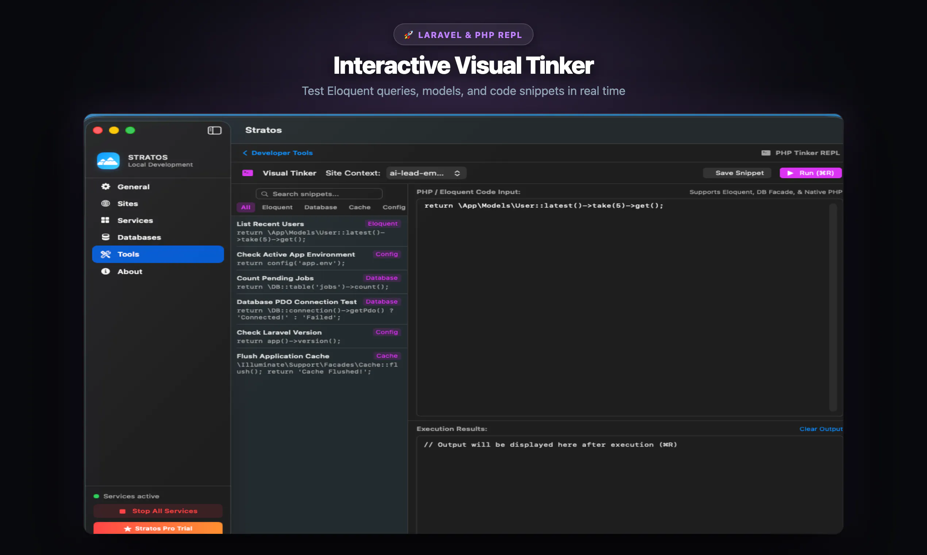Click the General gear icon
927x555 pixels.
tap(105, 187)
